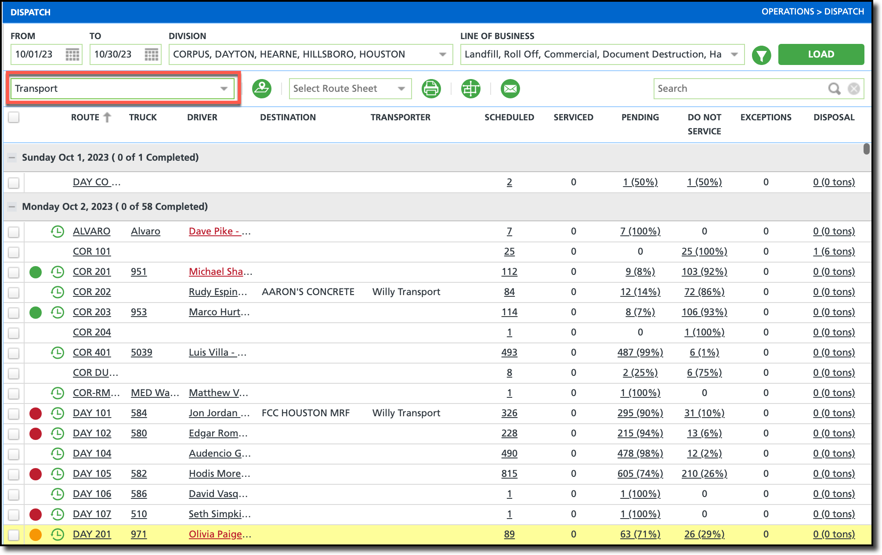The height and width of the screenshot is (555, 882).
Task: Clear search with the X icon
Action: click(x=853, y=89)
